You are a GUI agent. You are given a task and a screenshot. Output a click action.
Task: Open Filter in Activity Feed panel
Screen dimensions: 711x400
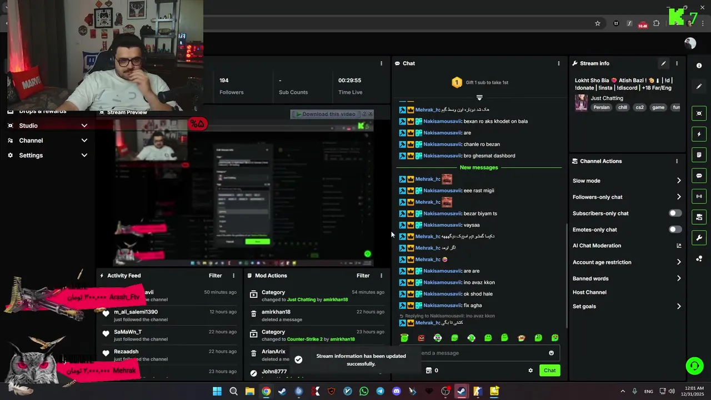point(215,276)
